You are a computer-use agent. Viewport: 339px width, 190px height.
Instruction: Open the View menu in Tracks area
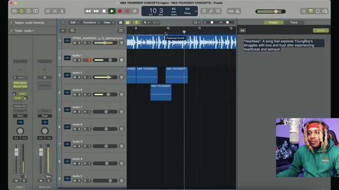click(x=109, y=22)
